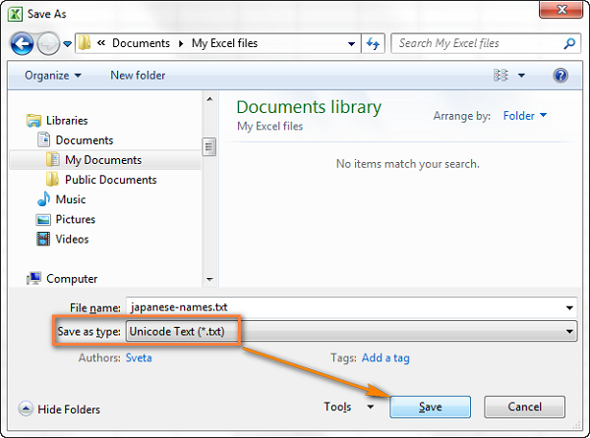This screenshot has height=438, width=590.
Task: Click the Back navigation arrow button
Action: click(23, 44)
